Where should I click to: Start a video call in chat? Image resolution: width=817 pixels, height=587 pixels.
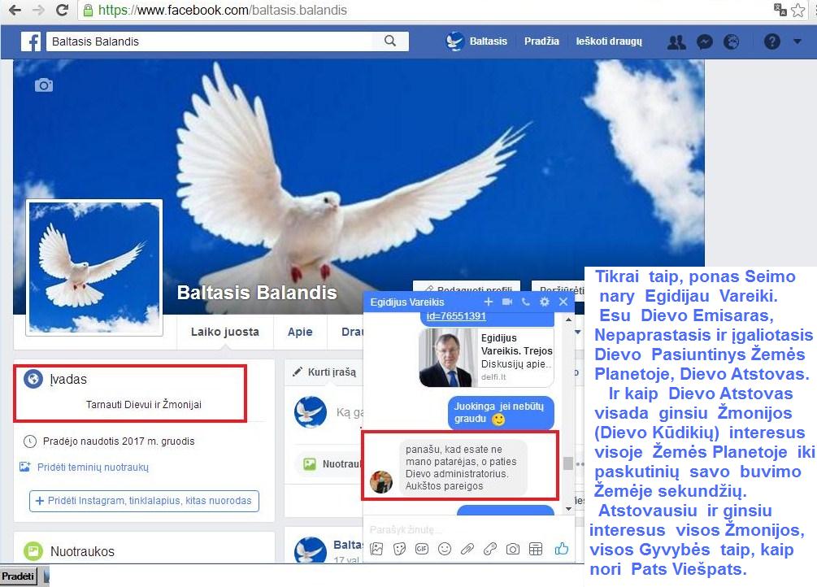coord(507,302)
